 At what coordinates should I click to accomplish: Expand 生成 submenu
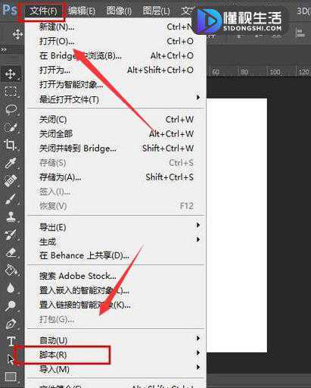click(116, 242)
